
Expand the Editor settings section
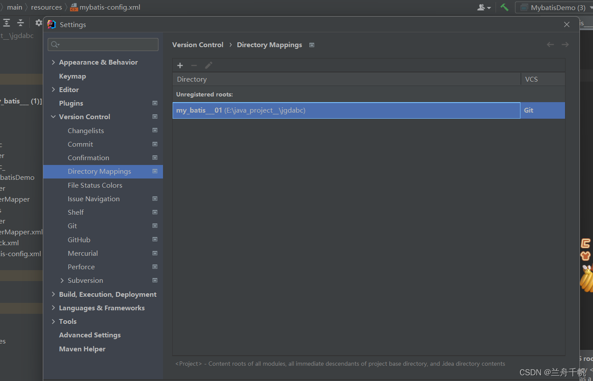click(x=53, y=89)
